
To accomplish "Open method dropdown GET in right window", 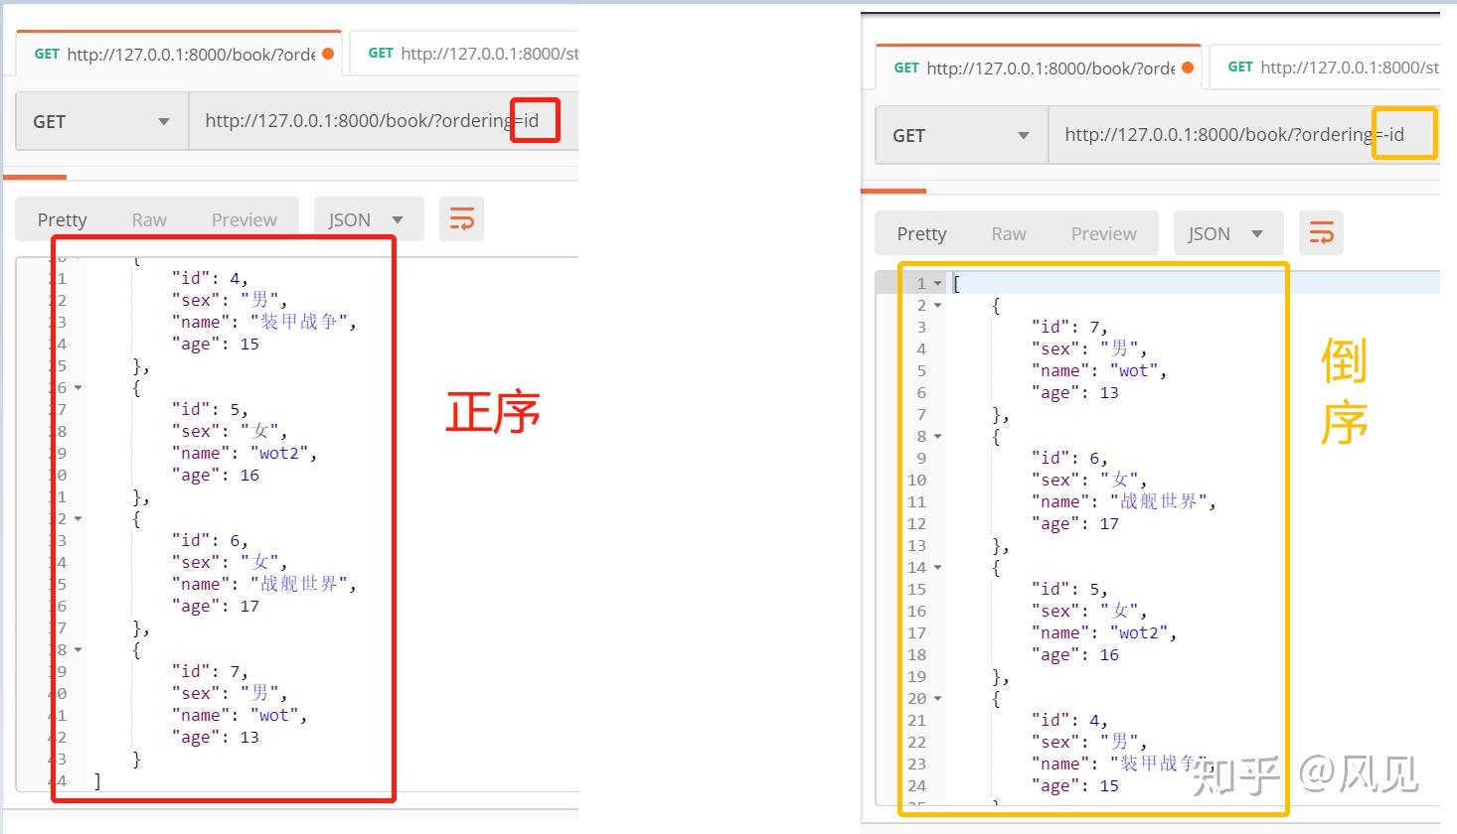I will pyautogui.click(x=962, y=135).
